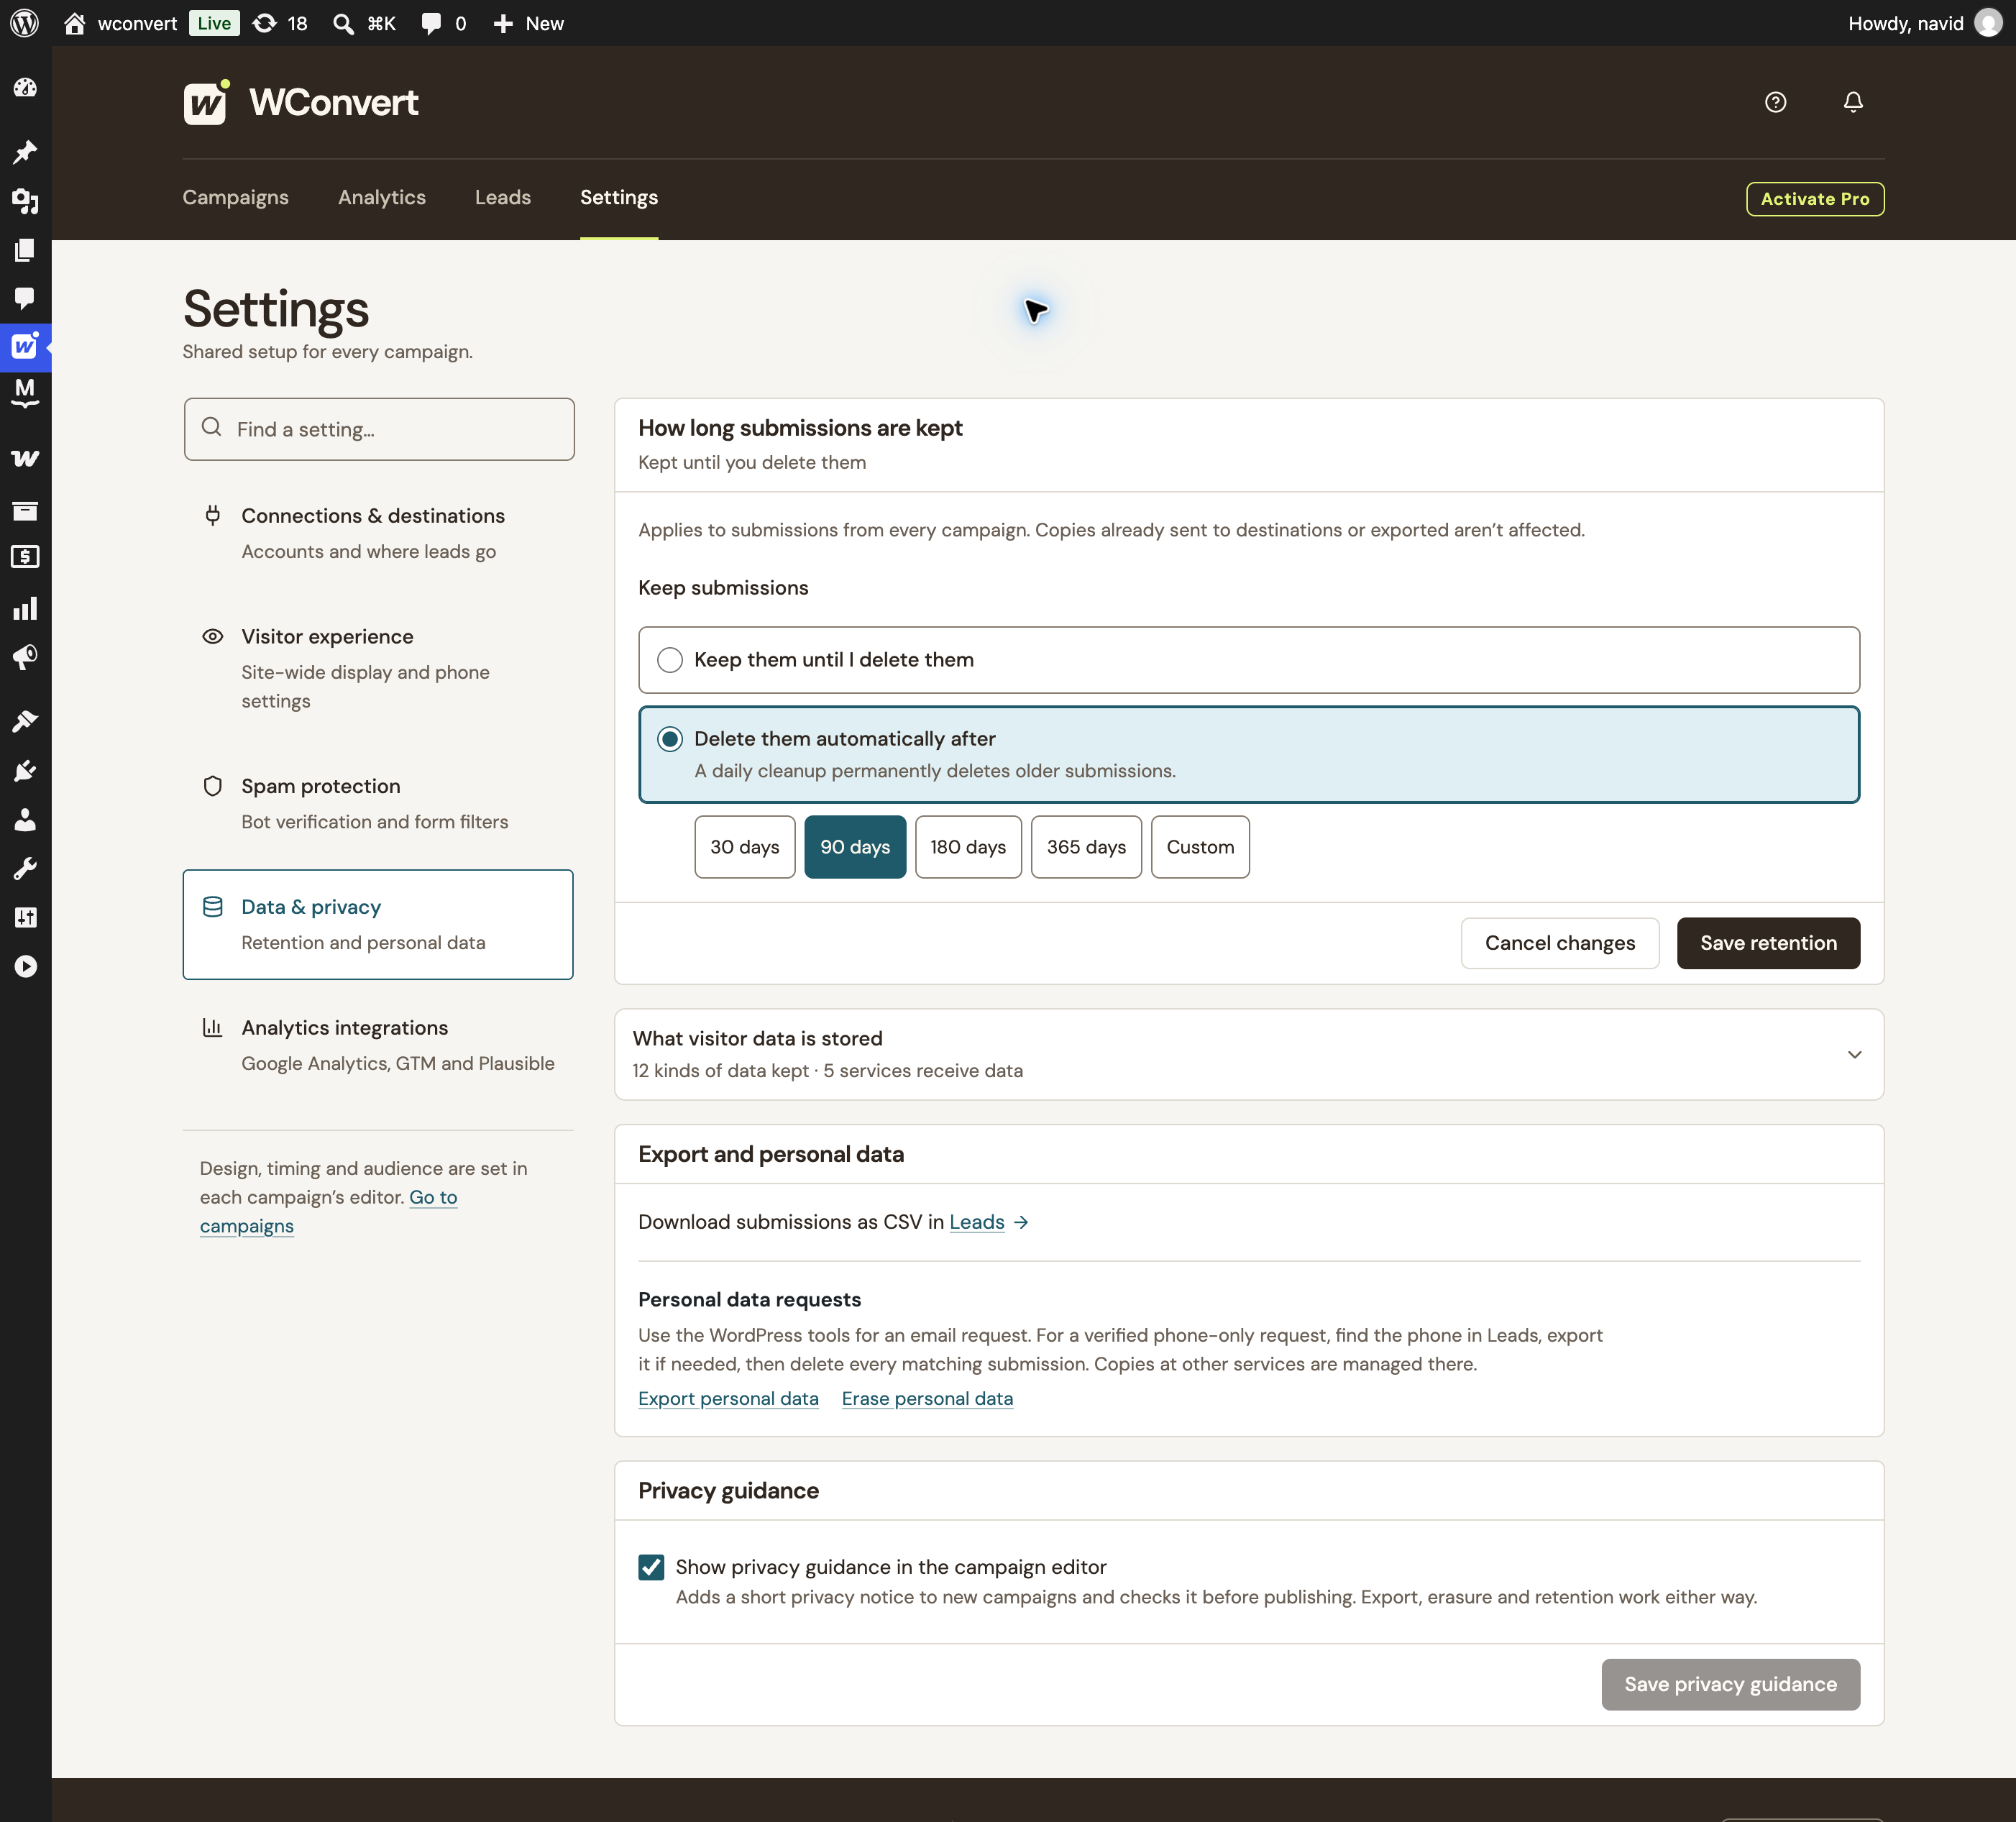Open the WConvert plugin sidebar icon

pyautogui.click(x=25, y=347)
